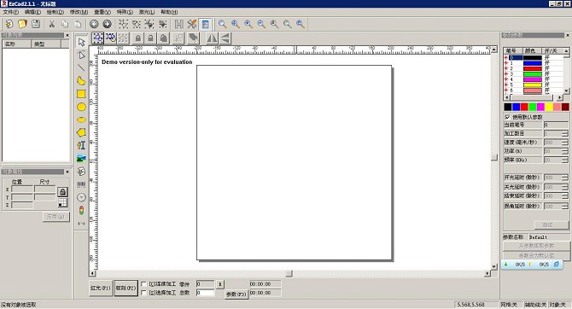This screenshot has height=309, width=572.
Task: Open the 查看(V) menu
Action: tap(102, 12)
